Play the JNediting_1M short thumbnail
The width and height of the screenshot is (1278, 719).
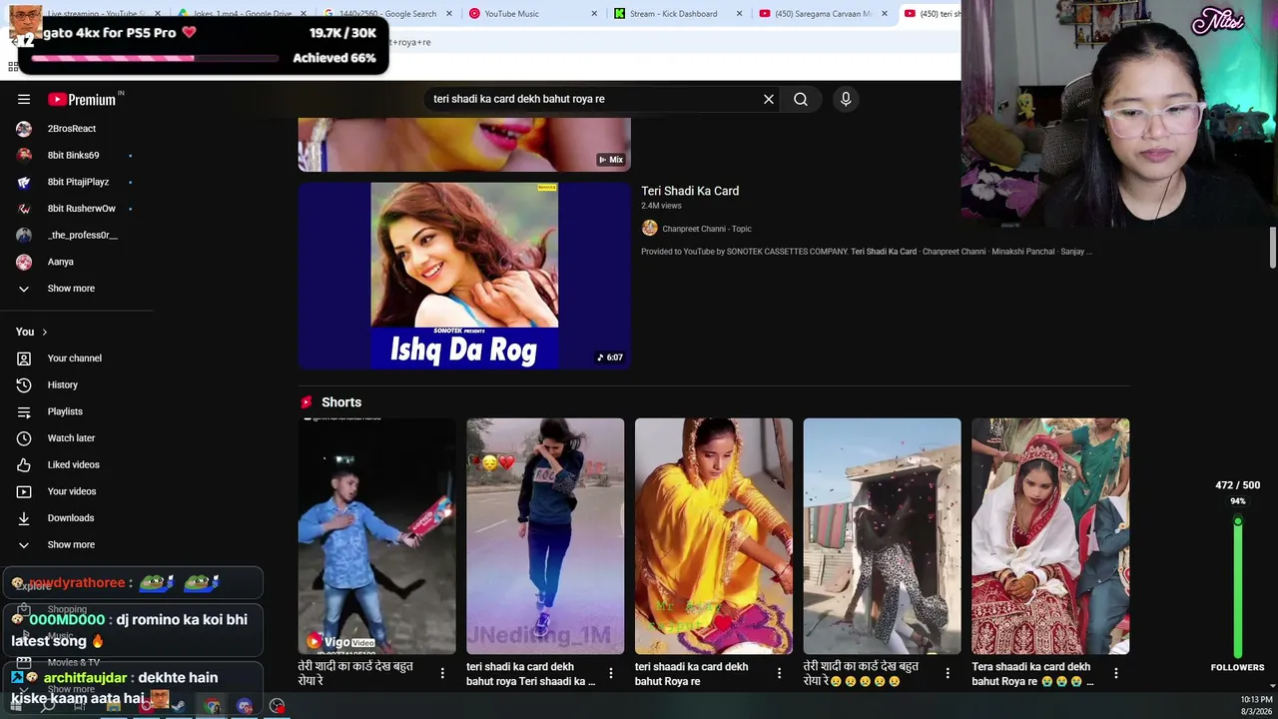545,536
